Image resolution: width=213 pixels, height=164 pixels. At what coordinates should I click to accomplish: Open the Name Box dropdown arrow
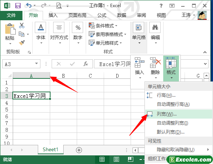pos(36,63)
